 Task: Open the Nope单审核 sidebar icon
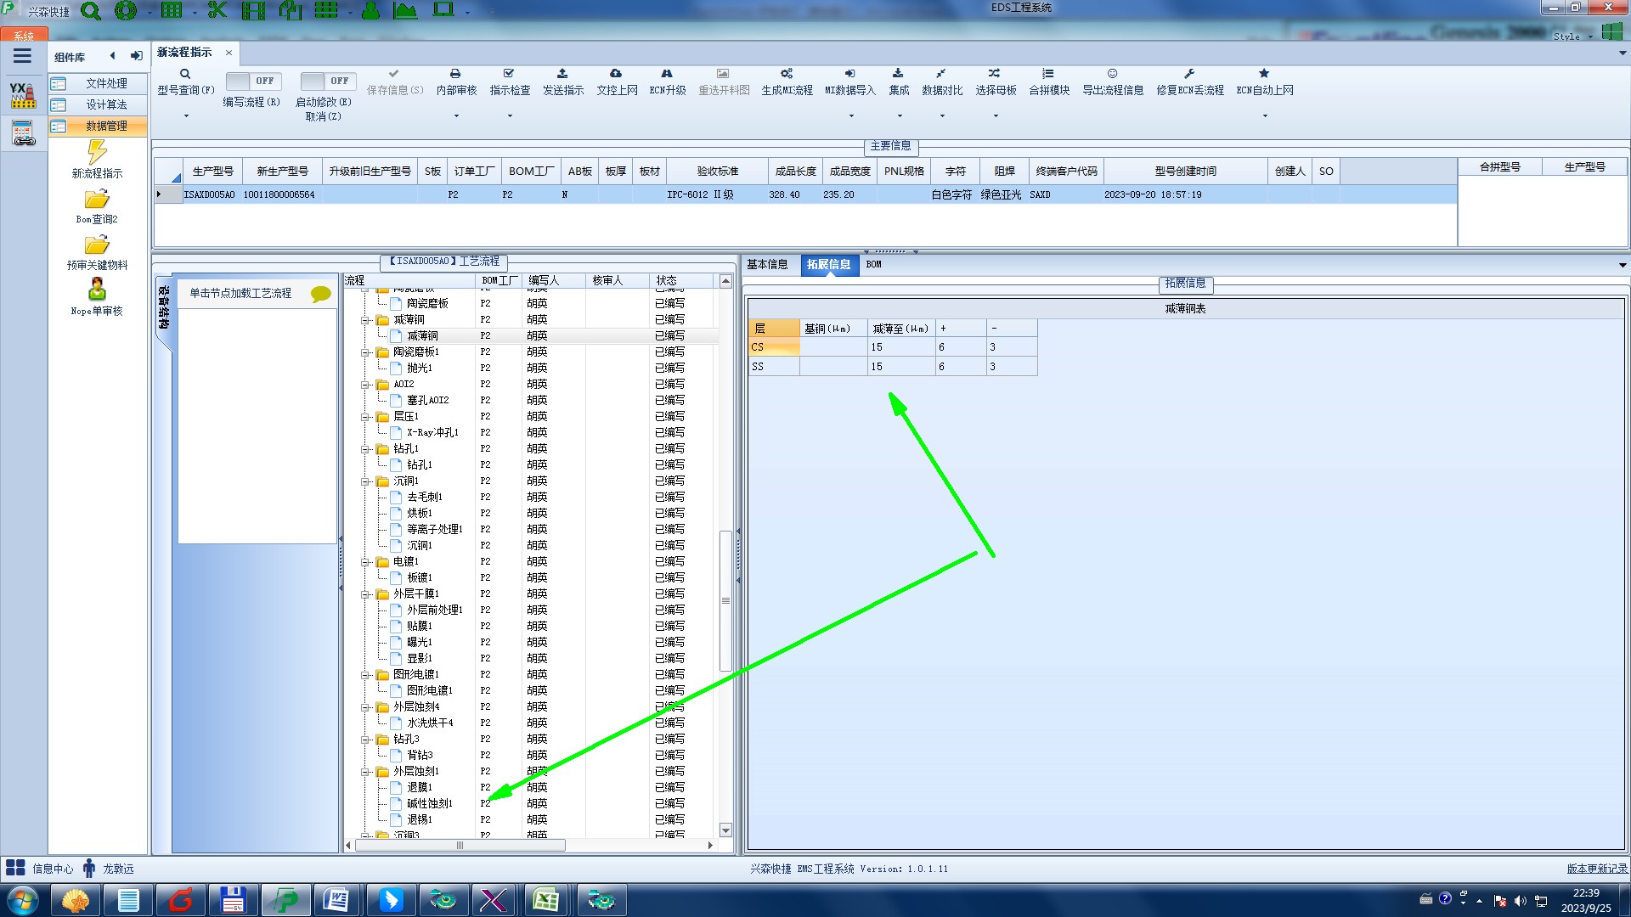(97, 290)
